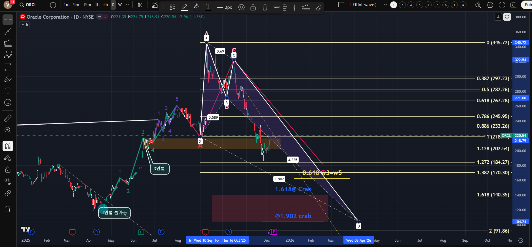Take a chart snapshot with camera icon
Screen dimensions: 532x247
click(514, 5)
